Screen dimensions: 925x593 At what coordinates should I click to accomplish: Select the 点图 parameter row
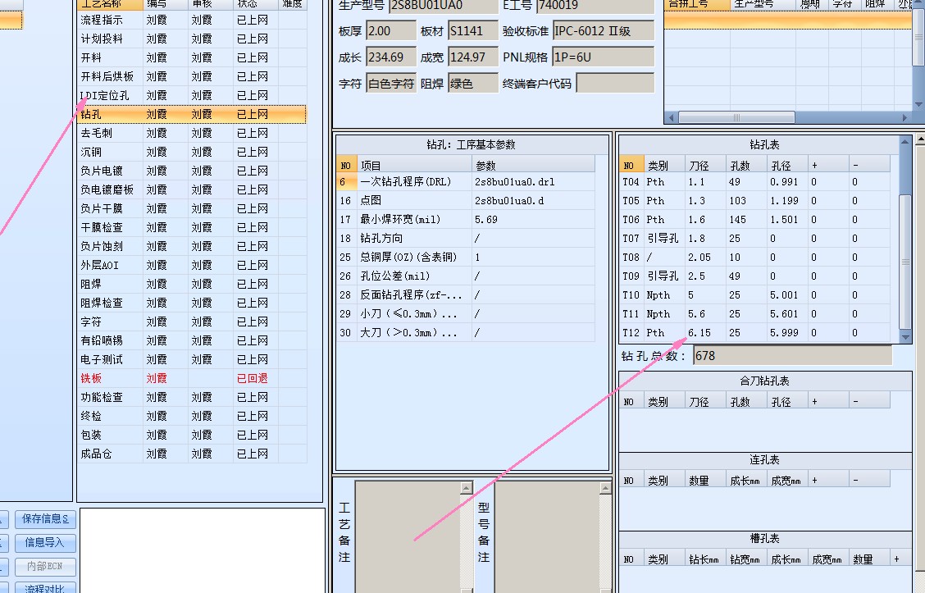tap(466, 201)
